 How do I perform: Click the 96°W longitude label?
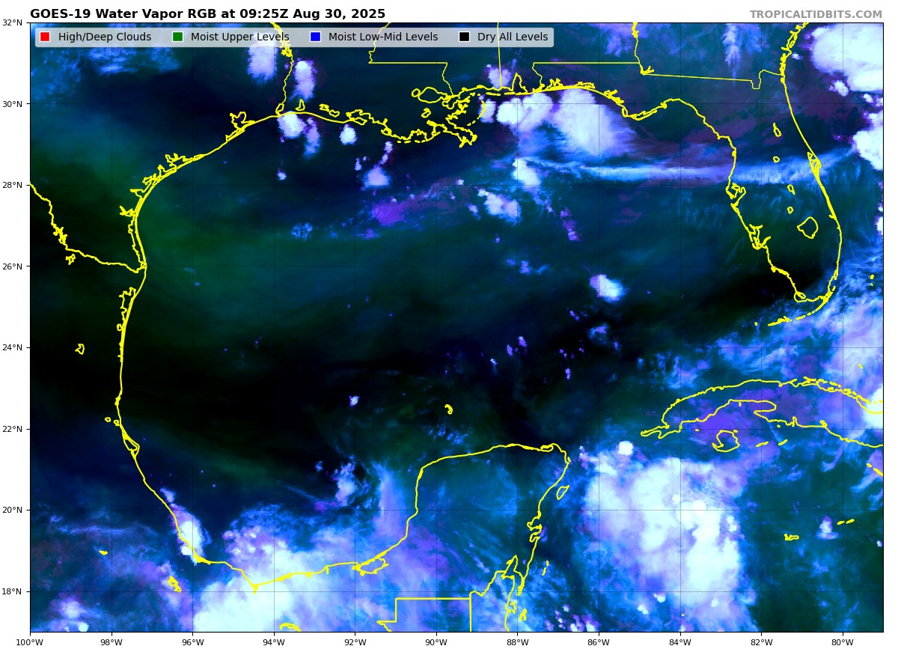click(192, 642)
